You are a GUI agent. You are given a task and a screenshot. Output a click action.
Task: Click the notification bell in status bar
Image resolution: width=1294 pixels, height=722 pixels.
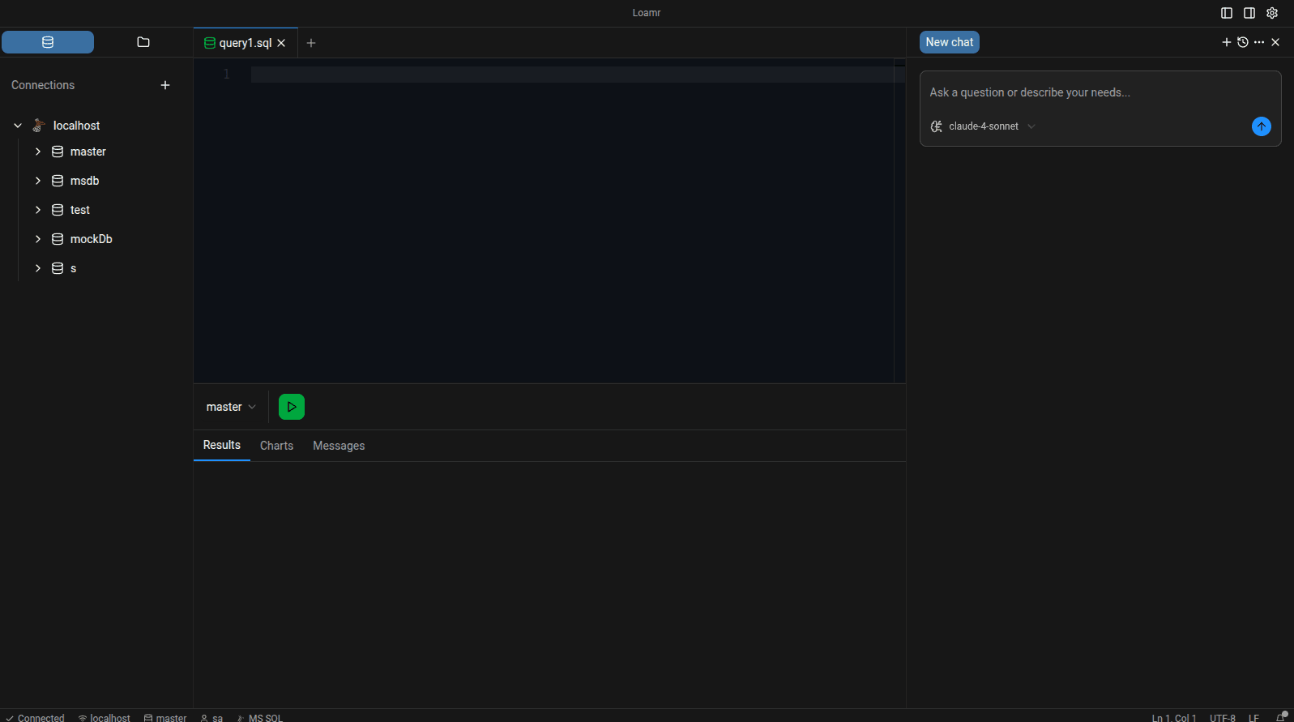click(x=1281, y=717)
